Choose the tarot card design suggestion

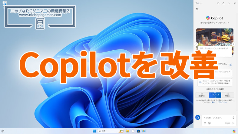click(x=215, y=82)
